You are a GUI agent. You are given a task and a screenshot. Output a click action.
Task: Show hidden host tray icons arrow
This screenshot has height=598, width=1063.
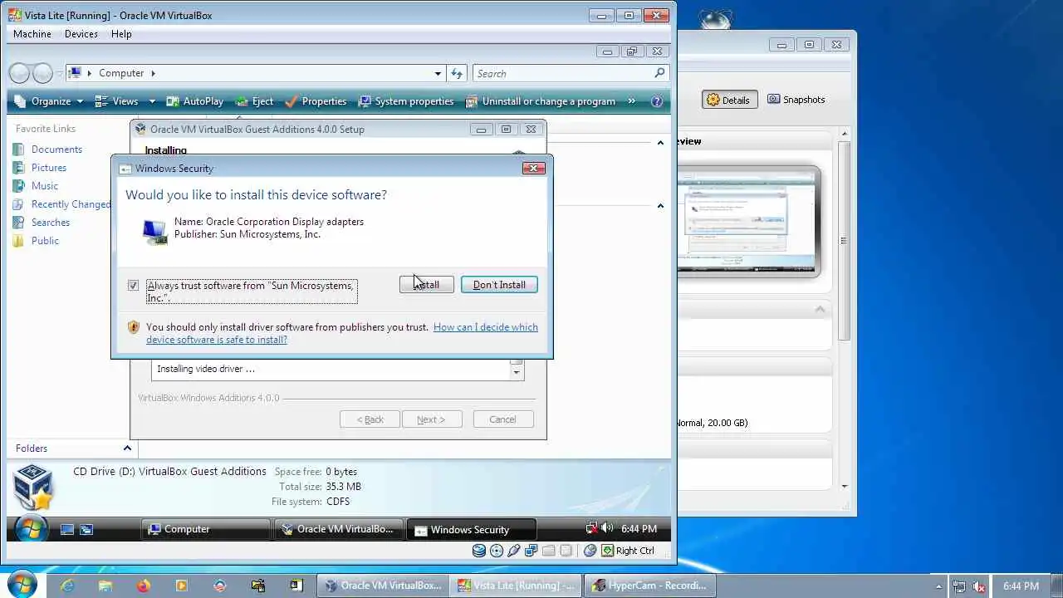tap(939, 586)
